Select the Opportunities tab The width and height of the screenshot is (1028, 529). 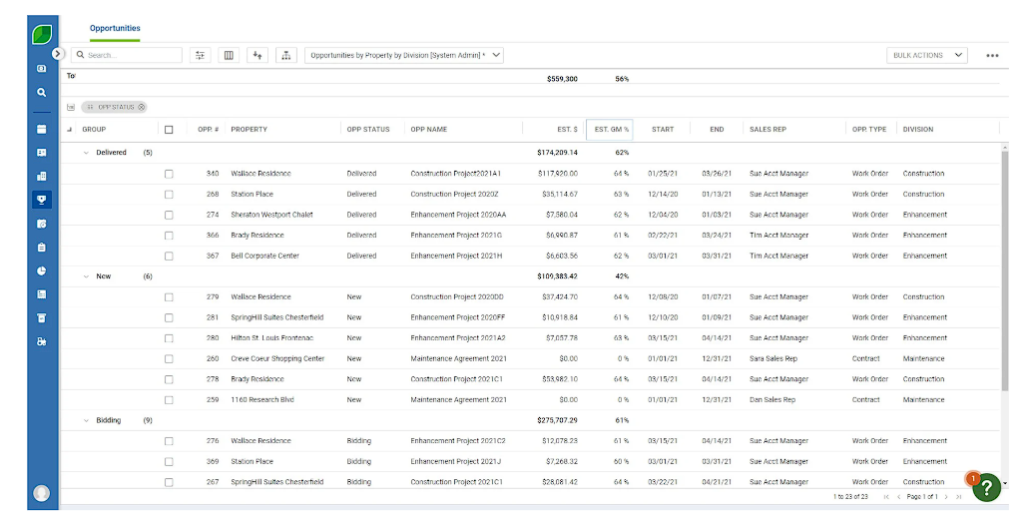(x=115, y=29)
